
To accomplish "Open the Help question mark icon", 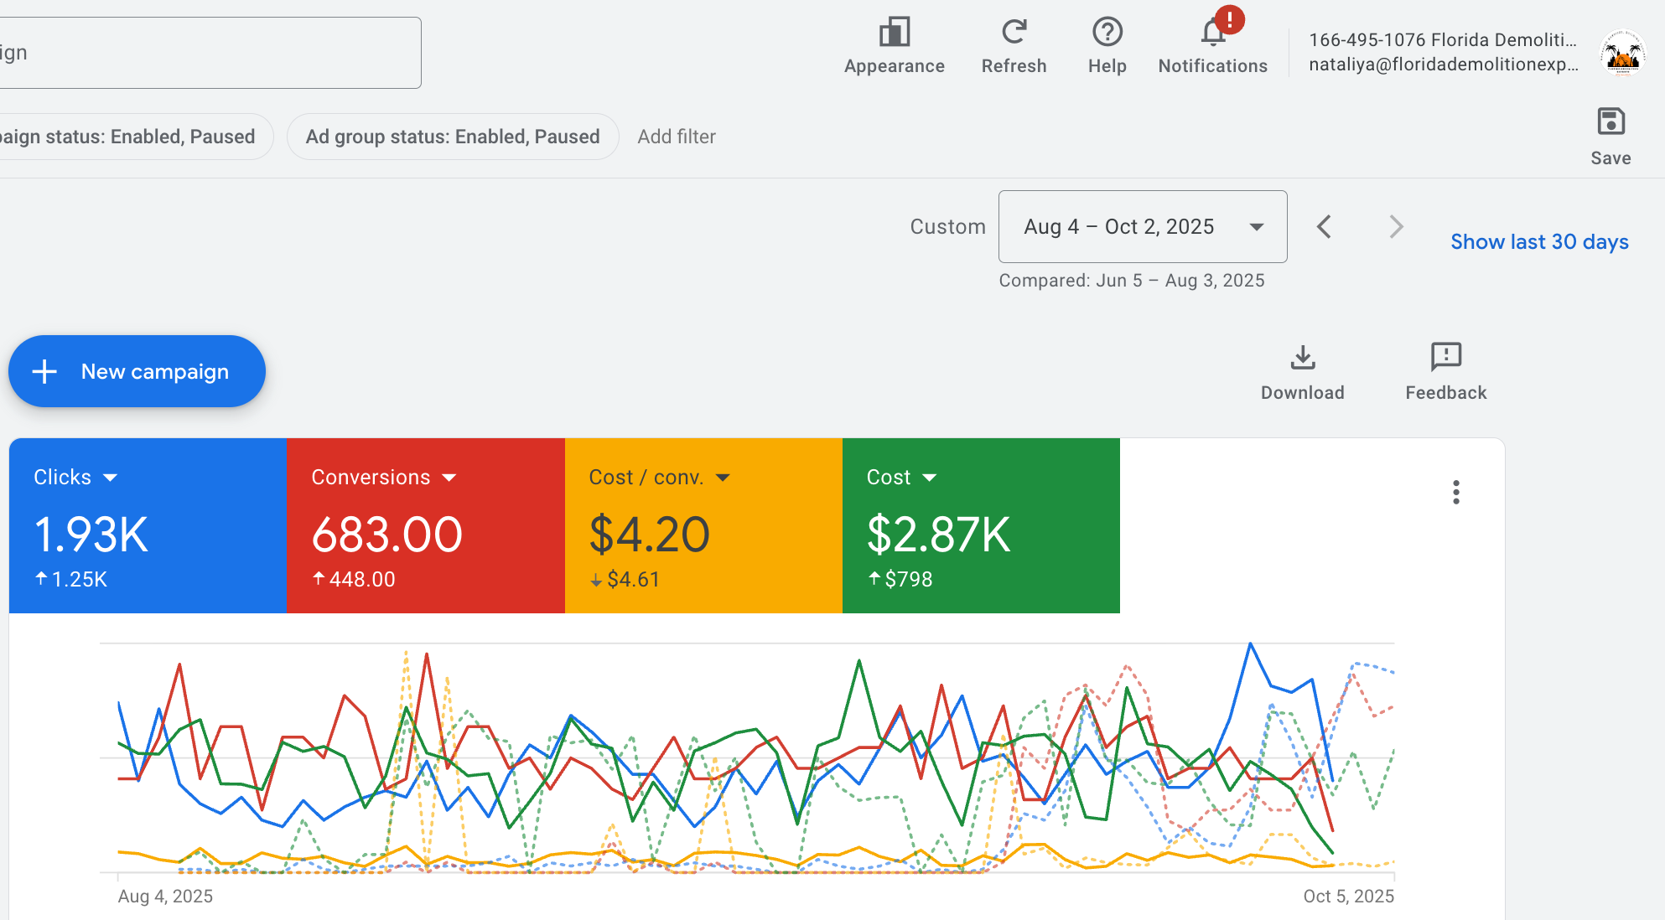I will point(1107,34).
